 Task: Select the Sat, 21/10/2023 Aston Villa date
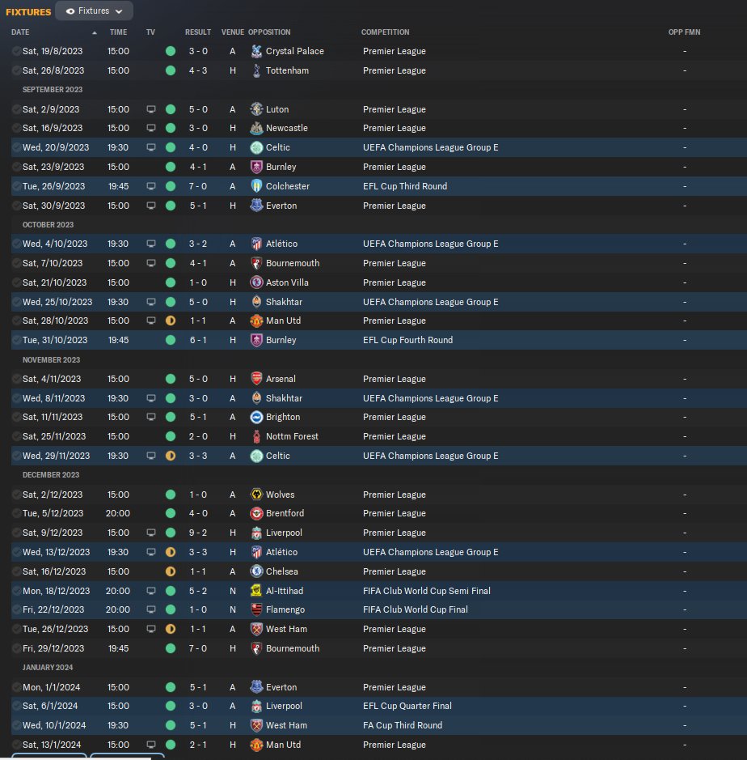pos(54,282)
